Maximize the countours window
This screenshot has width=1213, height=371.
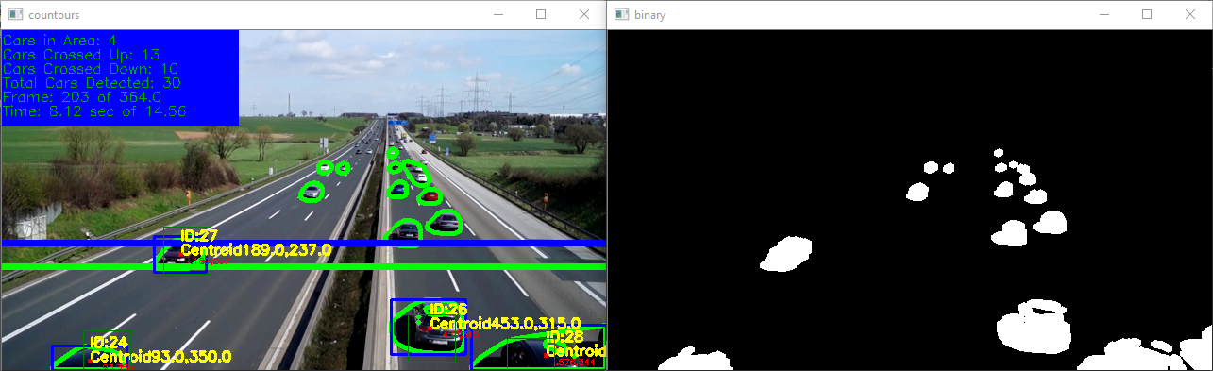coord(541,15)
